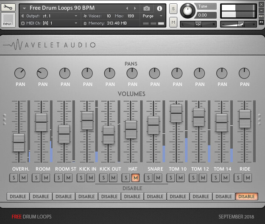Click the Free Drum Loops 90 BPM title
Viewport: 265px width, 224px height.
tap(62, 8)
